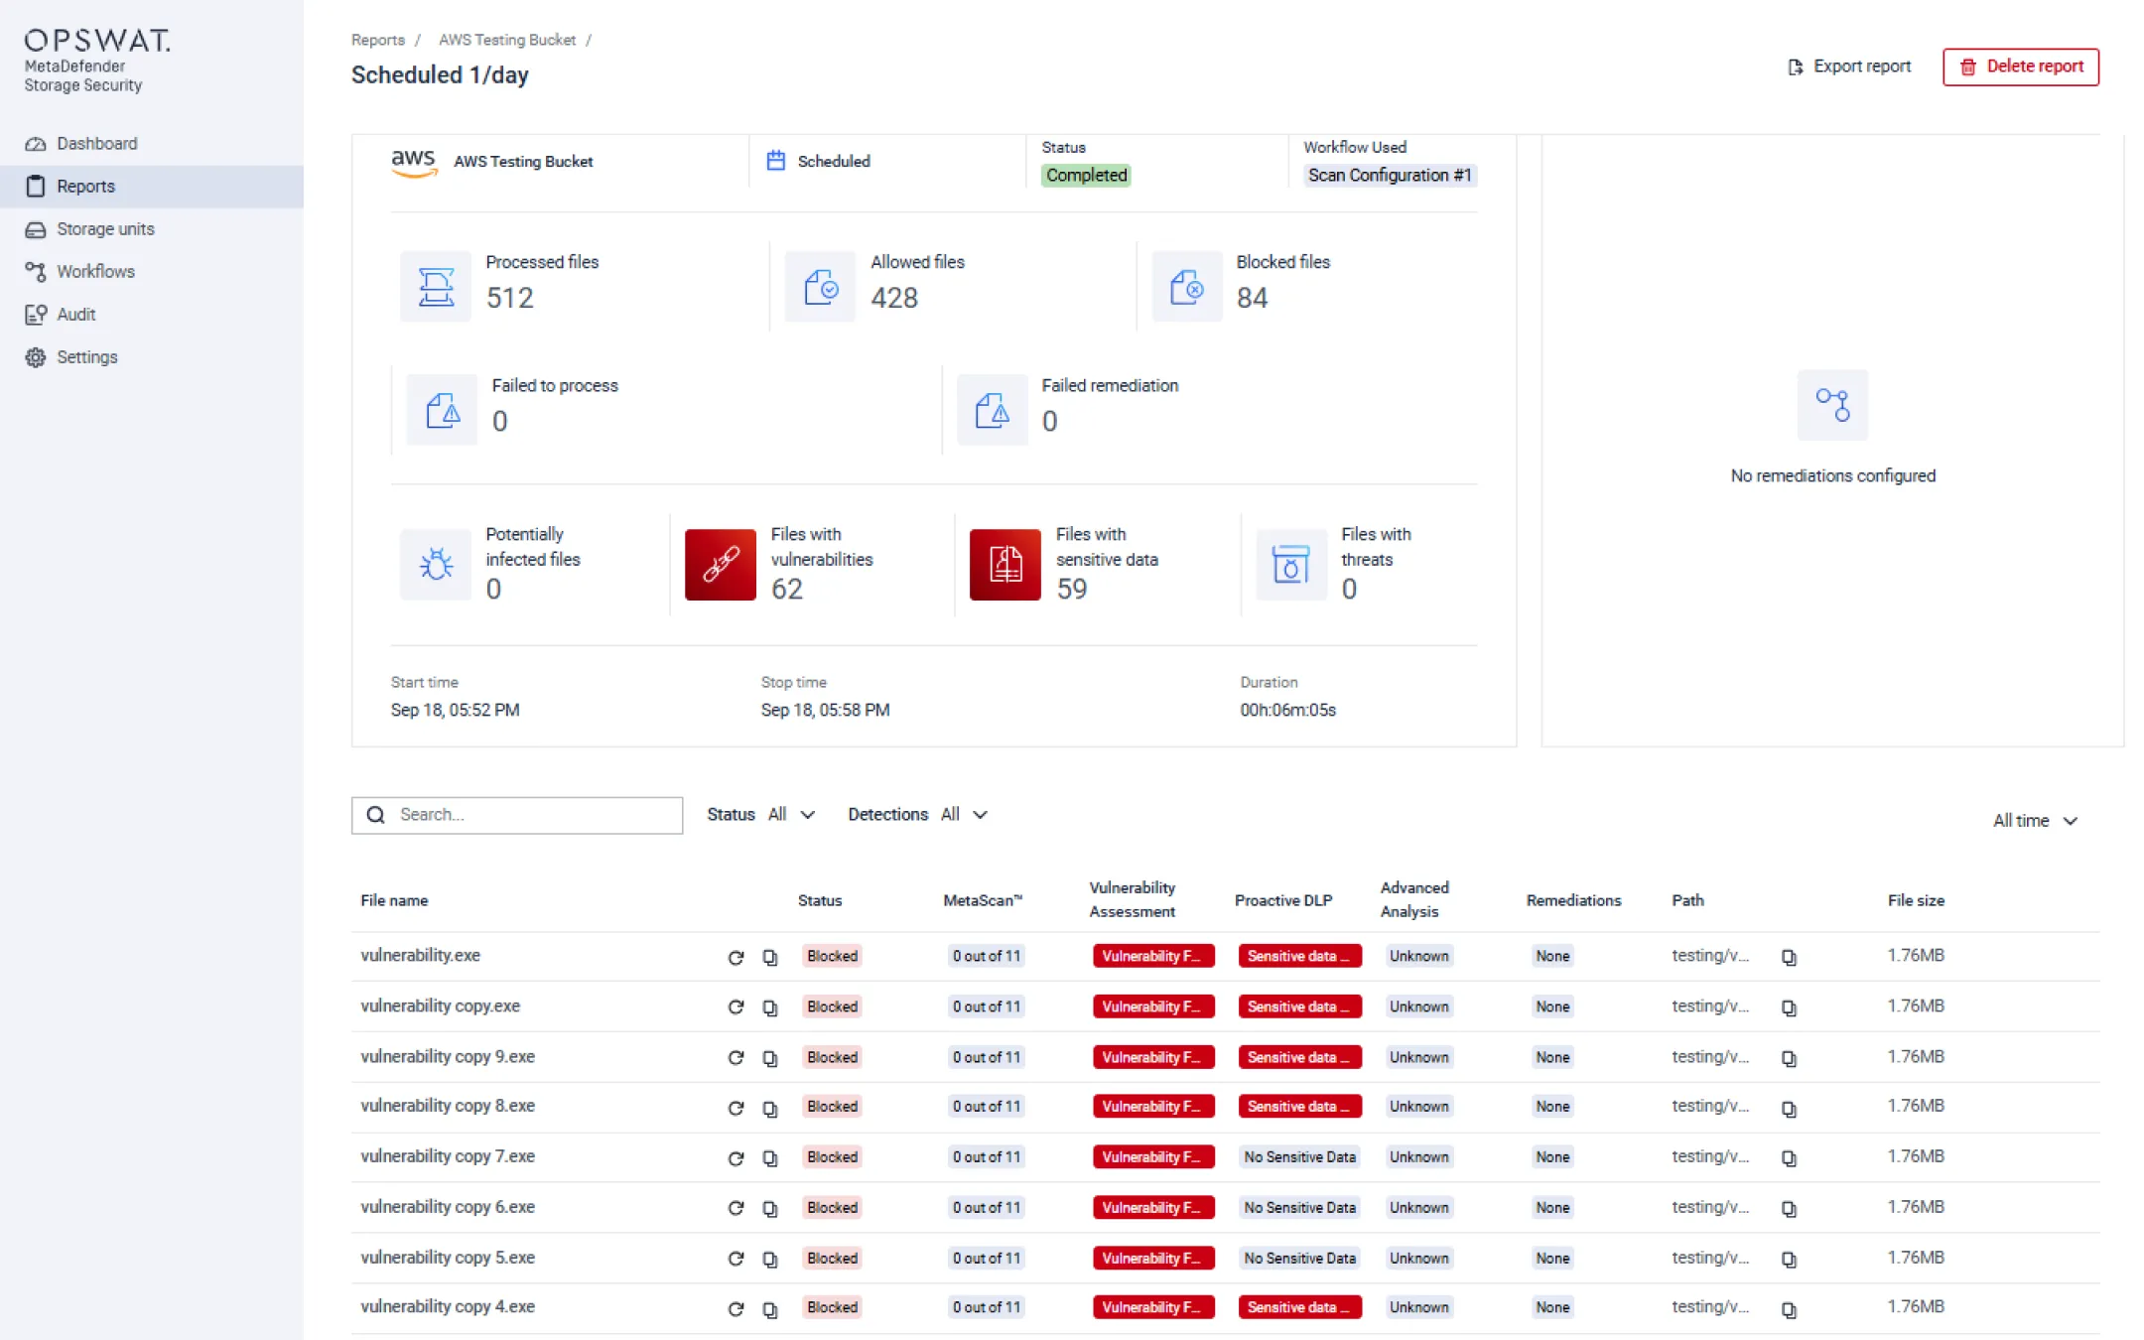Open Workflows from sidebar
2144x1340 pixels.
coord(95,272)
